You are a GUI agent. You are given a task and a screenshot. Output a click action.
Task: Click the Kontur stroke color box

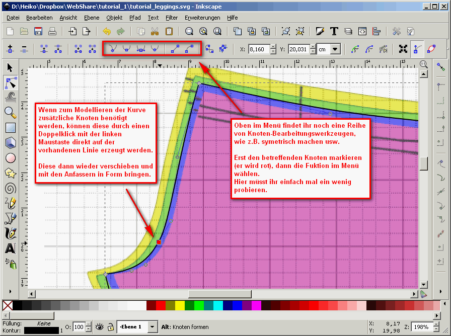point(41,330)
